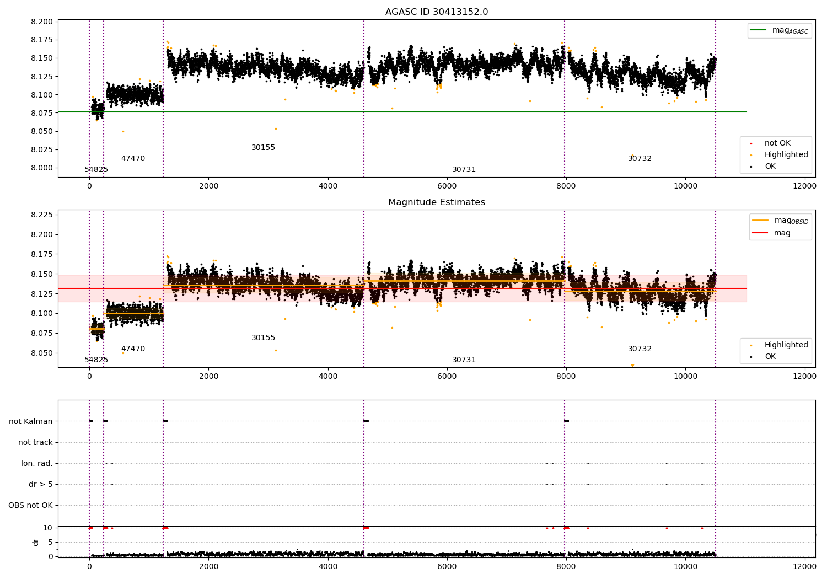827x579 pixels.
Task: Click OBSID label 30155 in the top plot
Action: click(x=263, y=148)
